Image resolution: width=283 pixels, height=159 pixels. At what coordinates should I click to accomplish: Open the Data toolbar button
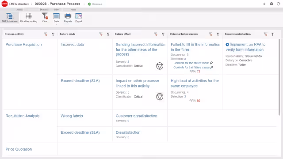56,18
